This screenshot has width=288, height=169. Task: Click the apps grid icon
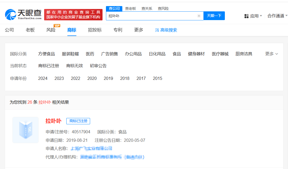(x=247, y=16)
